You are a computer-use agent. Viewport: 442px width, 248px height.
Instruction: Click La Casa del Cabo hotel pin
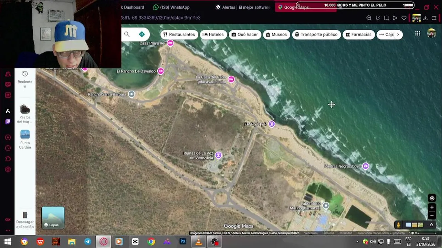coord(231,80)
